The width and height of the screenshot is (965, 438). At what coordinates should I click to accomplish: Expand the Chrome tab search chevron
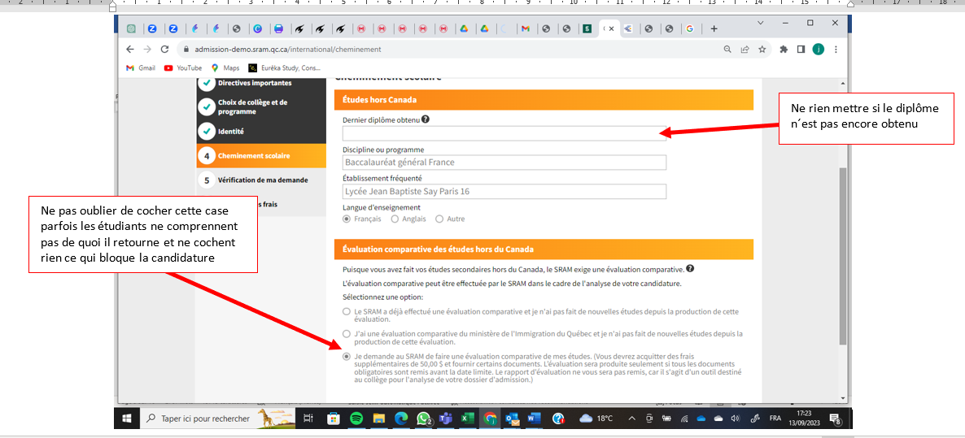click(x=761, y=23)
